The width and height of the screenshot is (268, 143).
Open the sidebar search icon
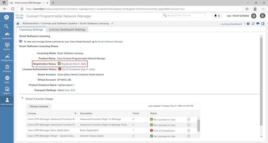click(6, 26)
